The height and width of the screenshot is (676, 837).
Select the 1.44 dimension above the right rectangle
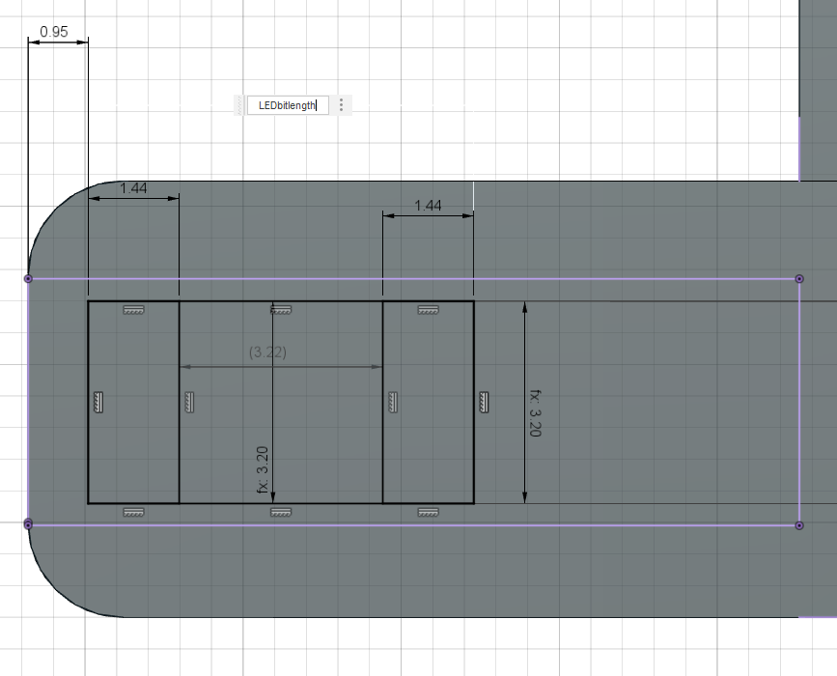tap(428, 206)
